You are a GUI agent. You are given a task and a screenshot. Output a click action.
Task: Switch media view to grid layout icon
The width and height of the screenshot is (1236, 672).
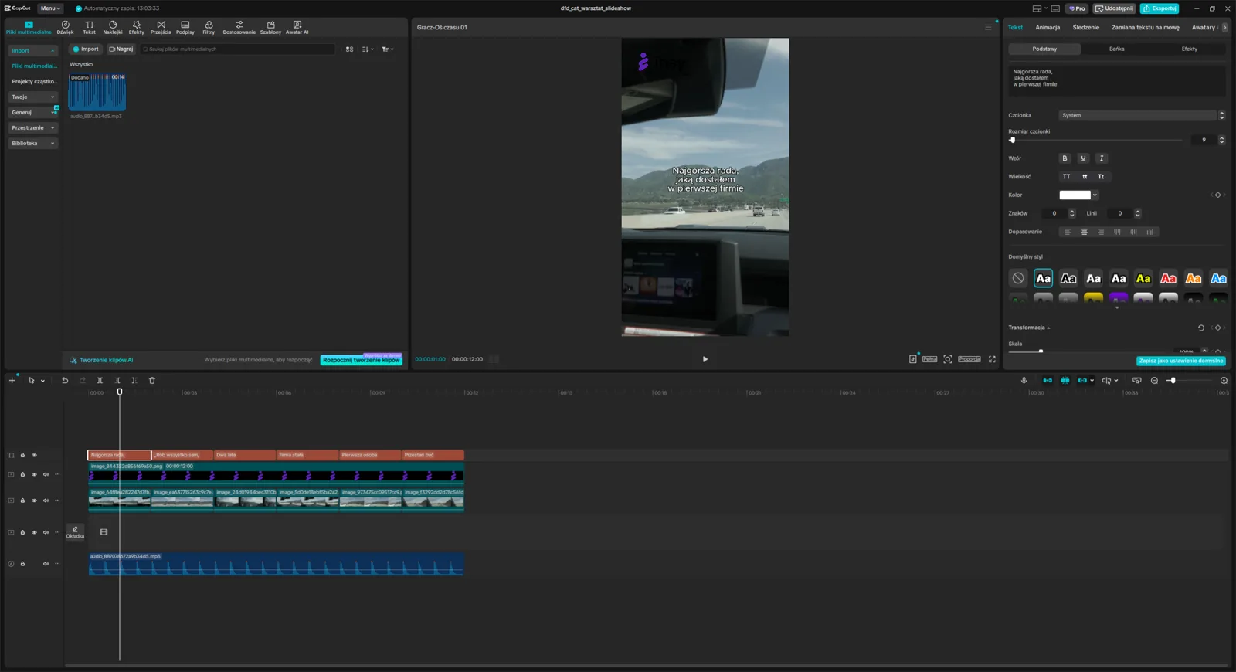349,49
